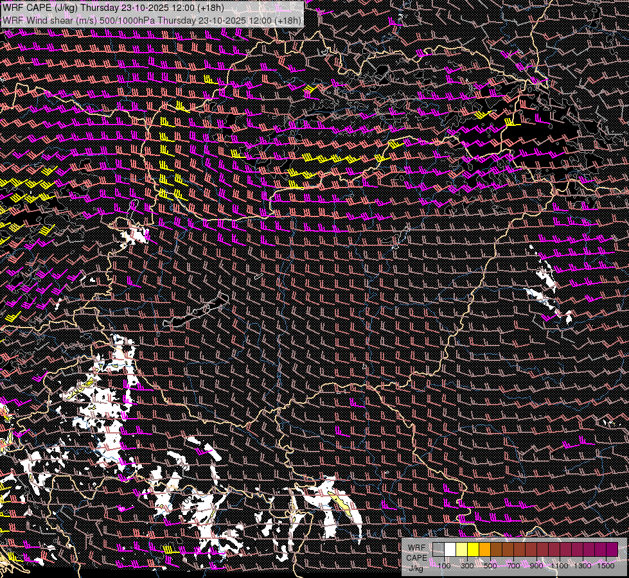Click the J/kg unit label in legend

point(416,568)
